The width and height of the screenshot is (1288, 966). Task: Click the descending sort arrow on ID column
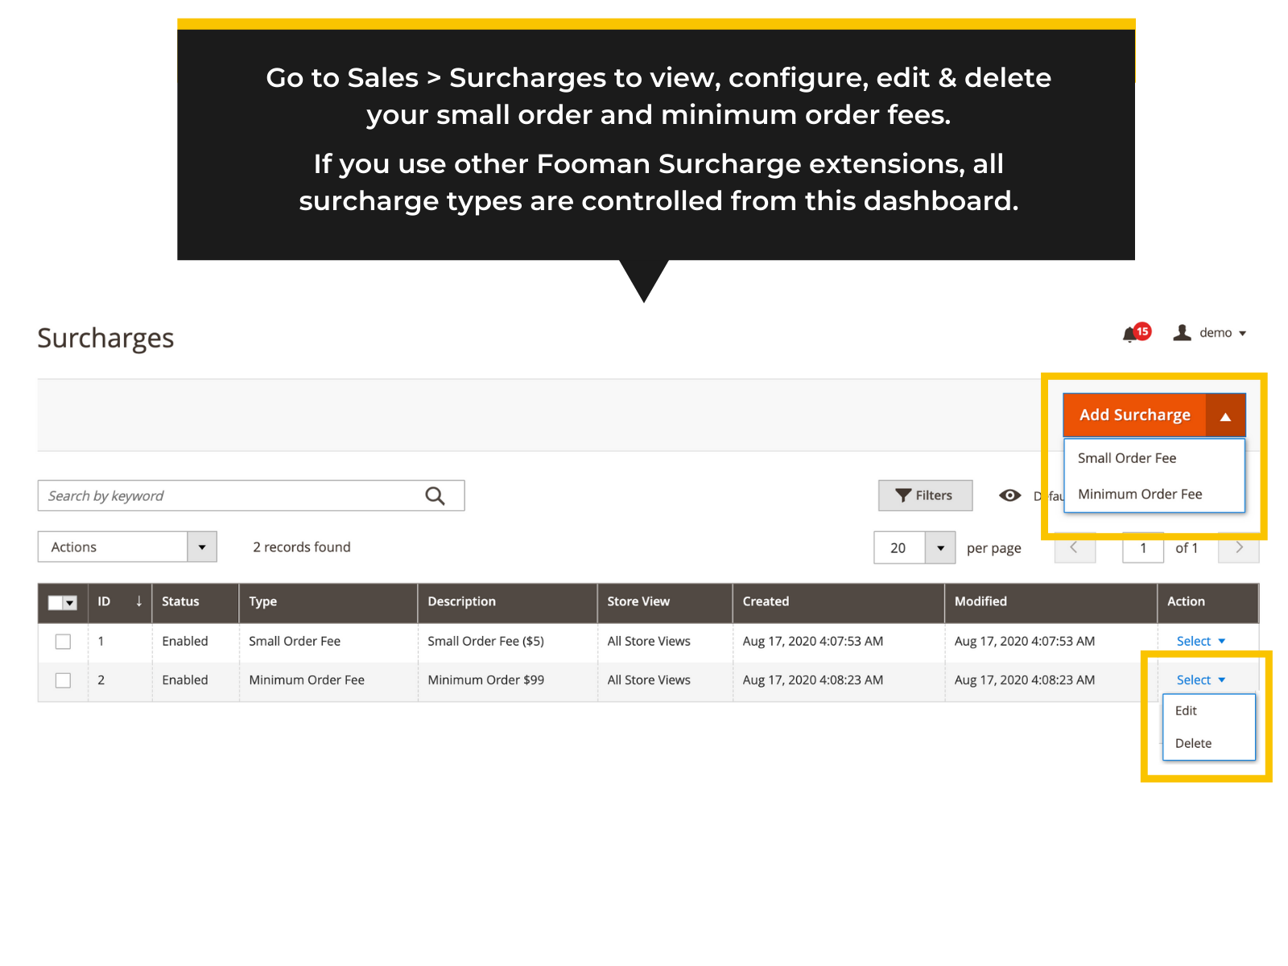[x=138, y=601]
